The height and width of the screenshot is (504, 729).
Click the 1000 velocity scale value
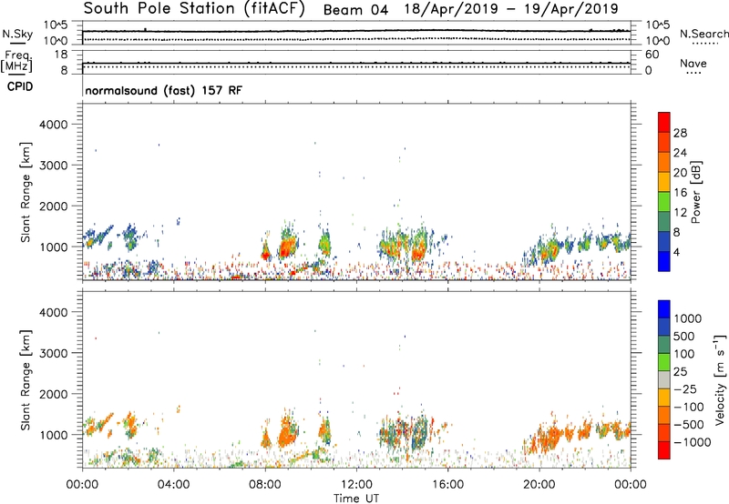click(x=688, y=318)
